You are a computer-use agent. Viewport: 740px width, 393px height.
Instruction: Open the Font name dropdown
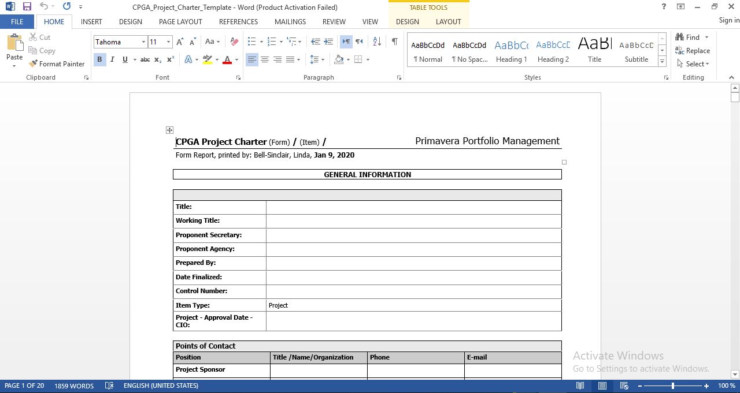(x=143, y=41)
